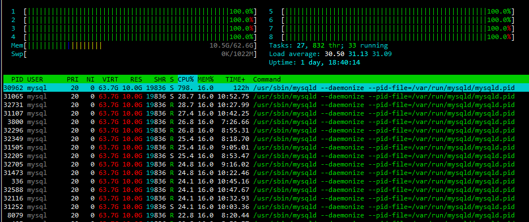Select process row with PID 32205

(x=259, y=156)
